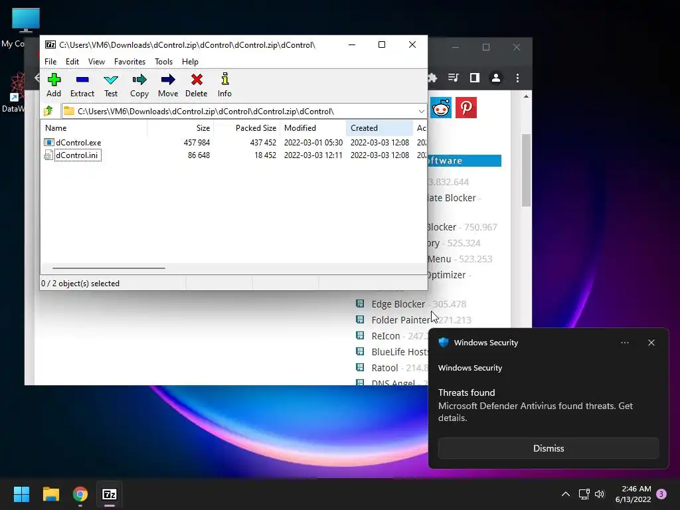This screenshot has width=680, height=510.
Task: Open the Tools menu
Action: 163,62
